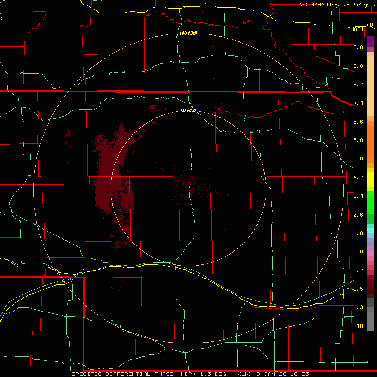The height and width of the screenshot is (377, 377).
Task: Click SPECIFIC DIFFERENTIAL PHASE in the caption
Action: pos(123,374)
